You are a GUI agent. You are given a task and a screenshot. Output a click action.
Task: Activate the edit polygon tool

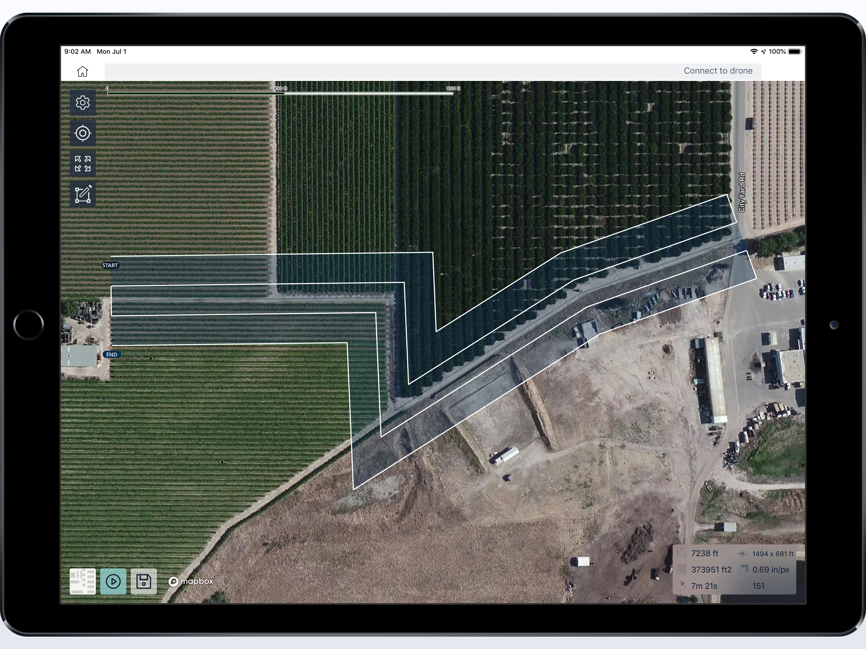tap(83, 194)
